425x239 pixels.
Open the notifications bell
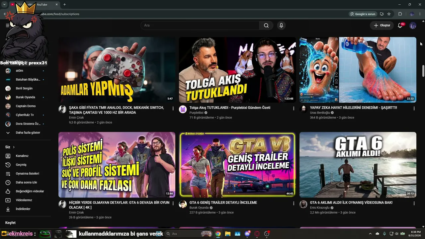400,26
